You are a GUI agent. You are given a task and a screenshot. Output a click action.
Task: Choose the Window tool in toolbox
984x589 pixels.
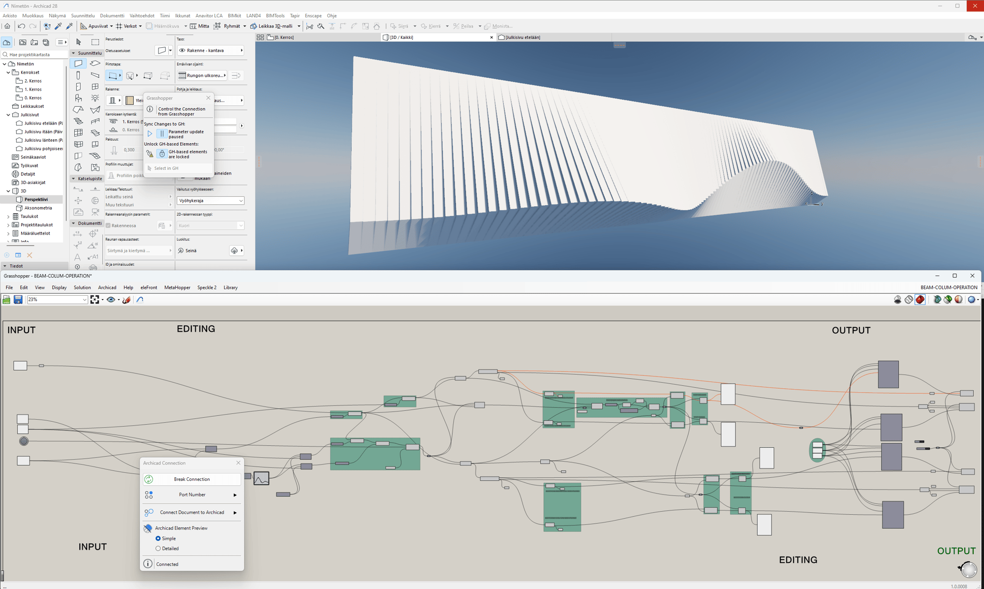[95, 87]
